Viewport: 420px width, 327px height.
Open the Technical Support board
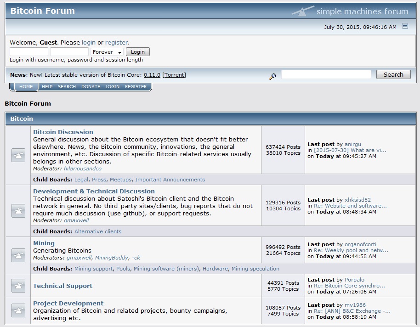[62, 286]
